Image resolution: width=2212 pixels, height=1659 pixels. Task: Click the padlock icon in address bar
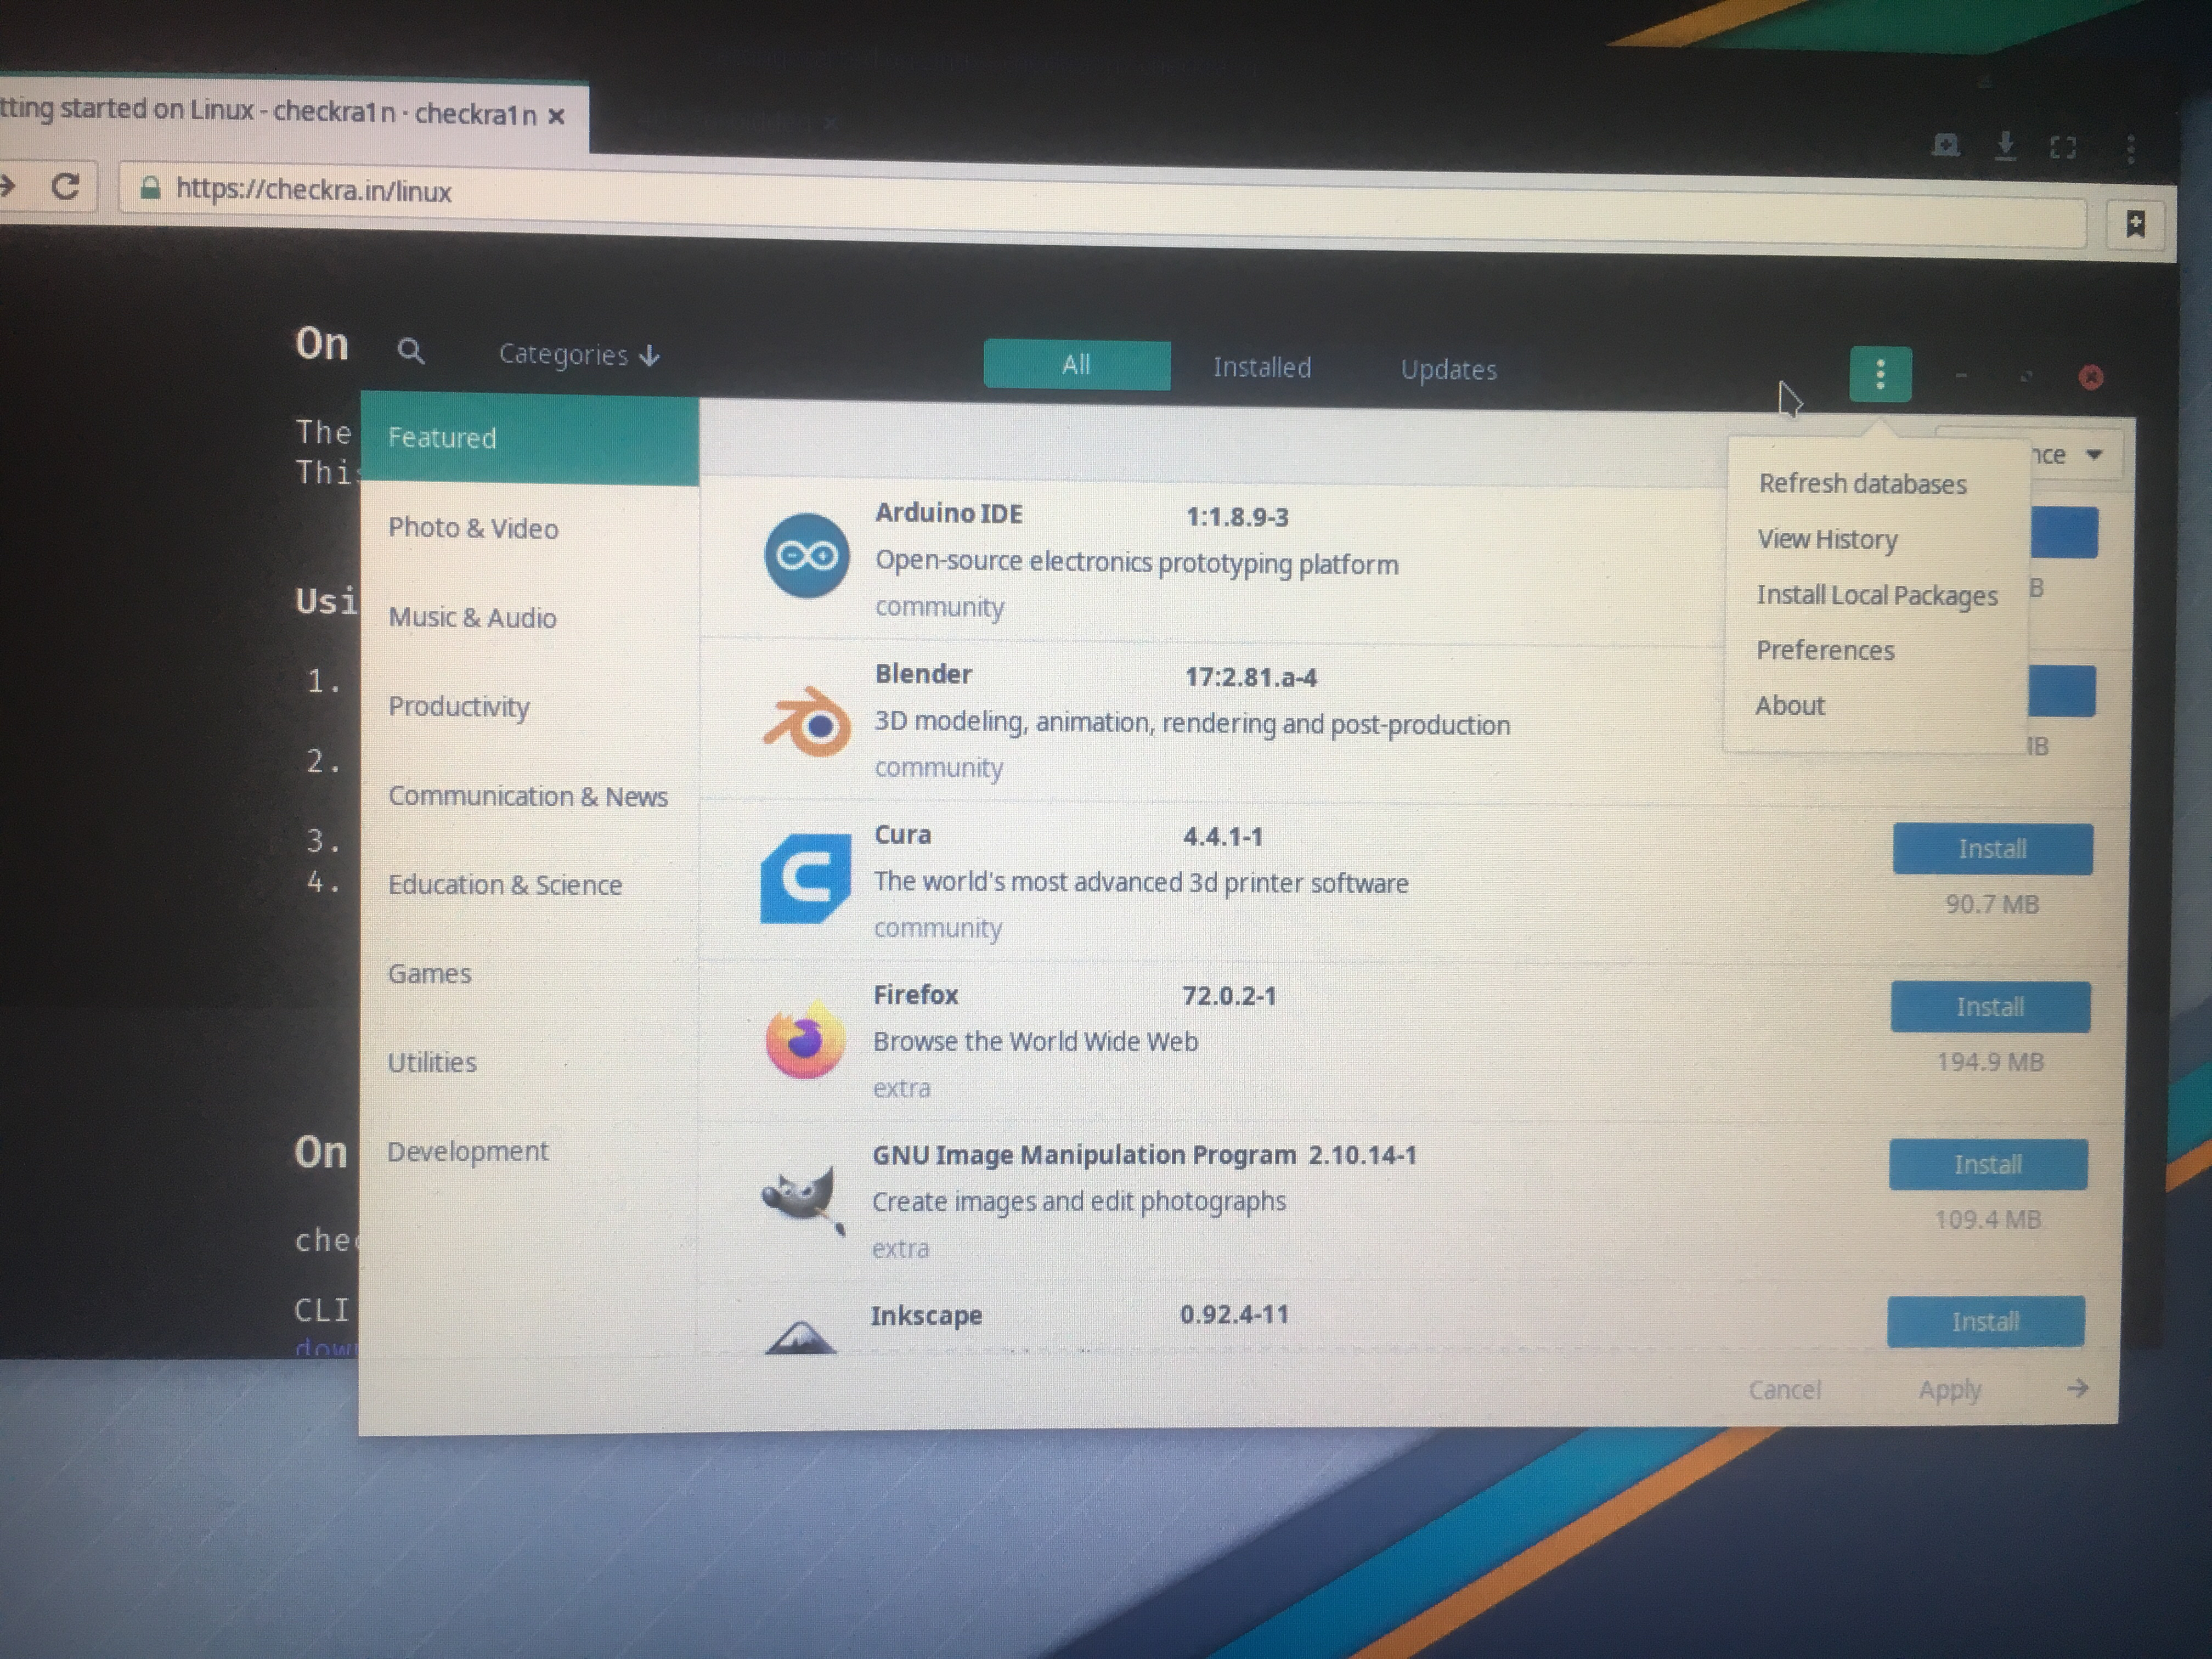[x=150, y=188]
